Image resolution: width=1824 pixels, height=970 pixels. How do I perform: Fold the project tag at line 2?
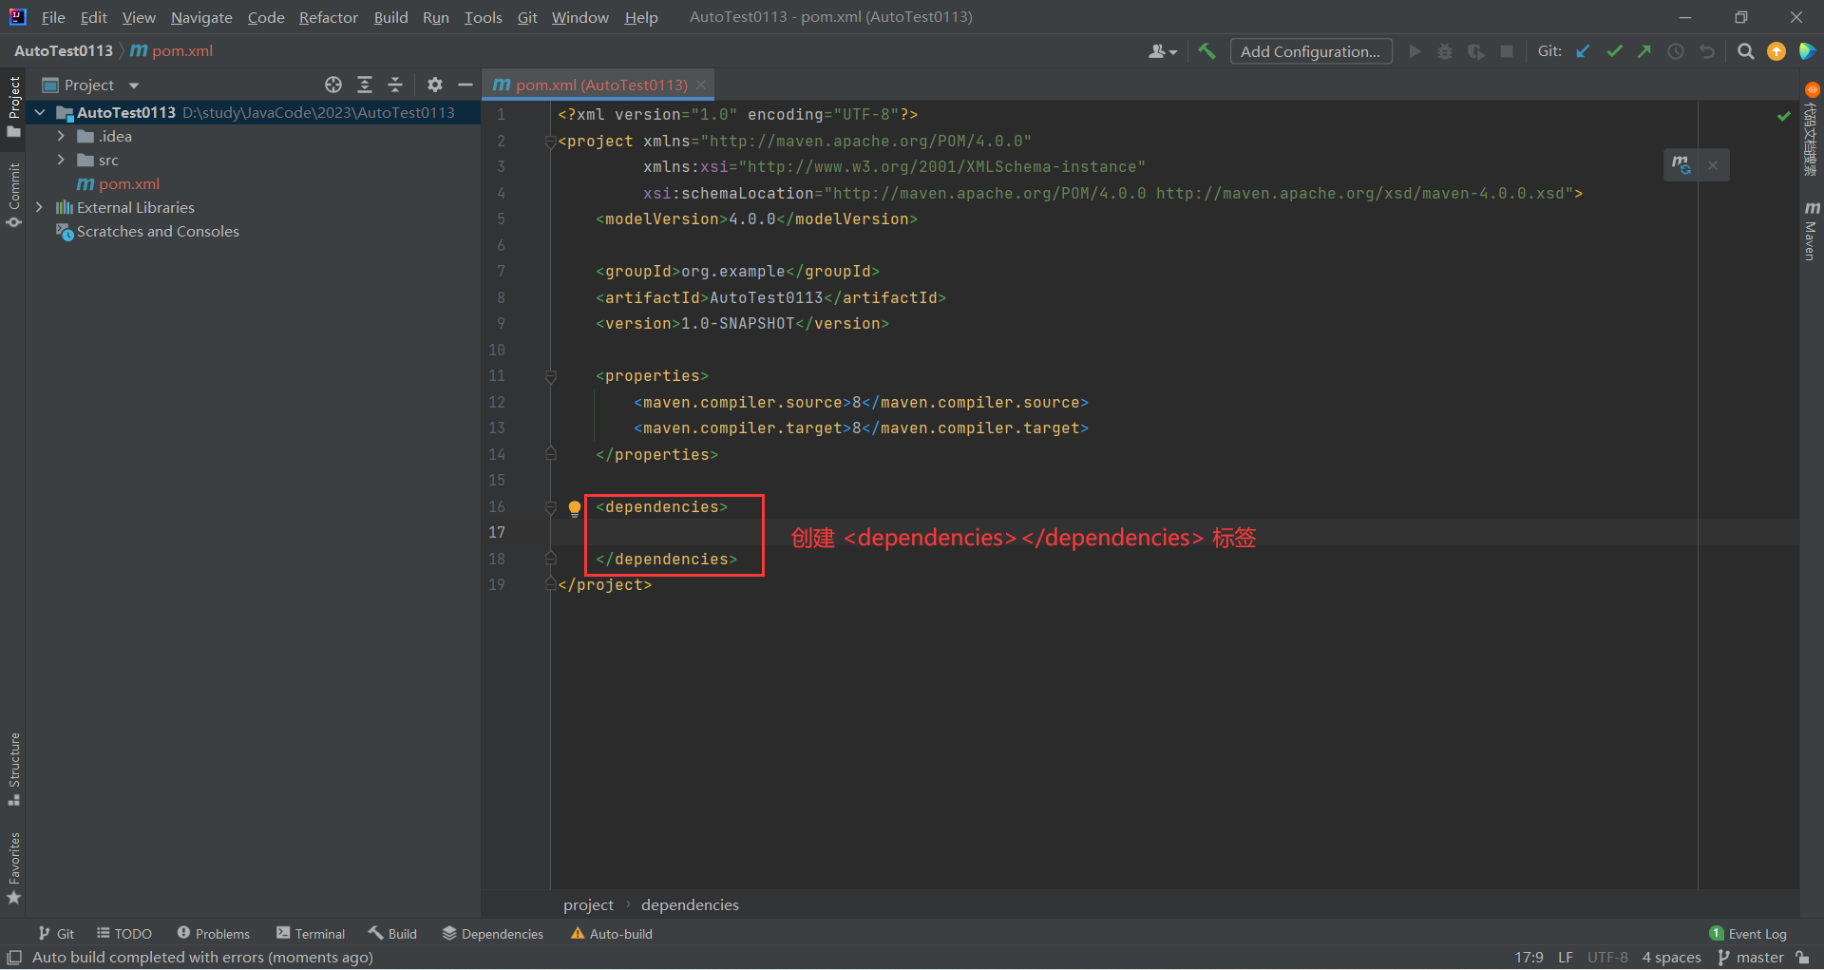tap(550, 142)
